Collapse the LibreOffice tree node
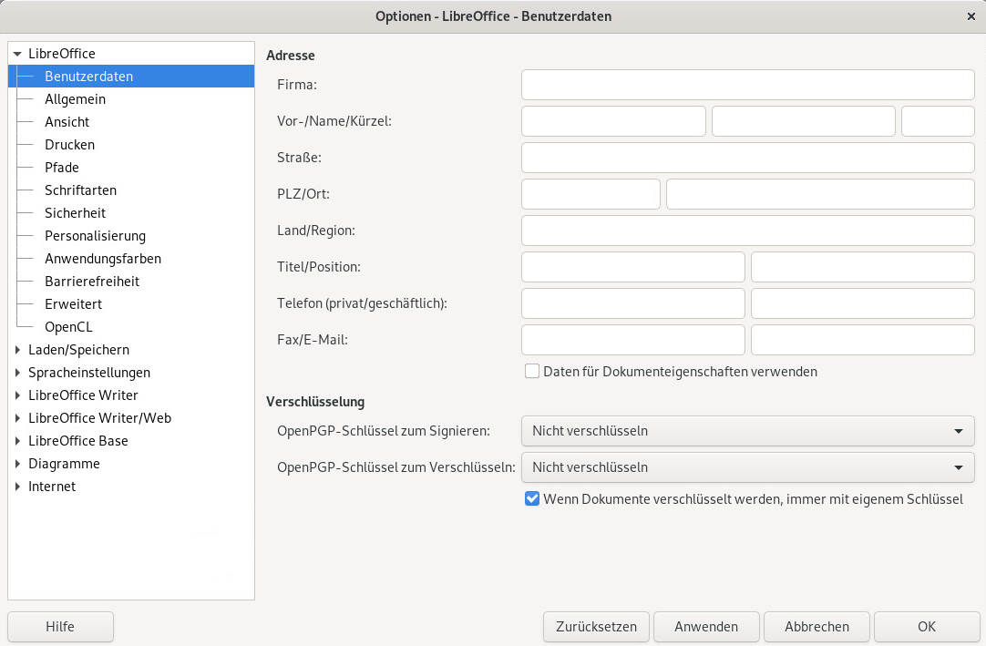 coord(17,54)
